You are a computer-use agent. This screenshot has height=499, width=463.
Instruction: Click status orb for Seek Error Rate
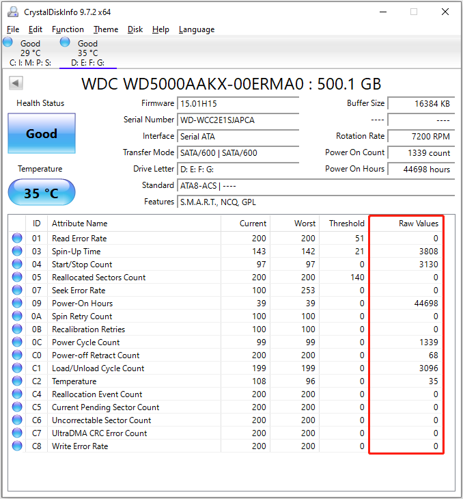click(x=17, y=291)
